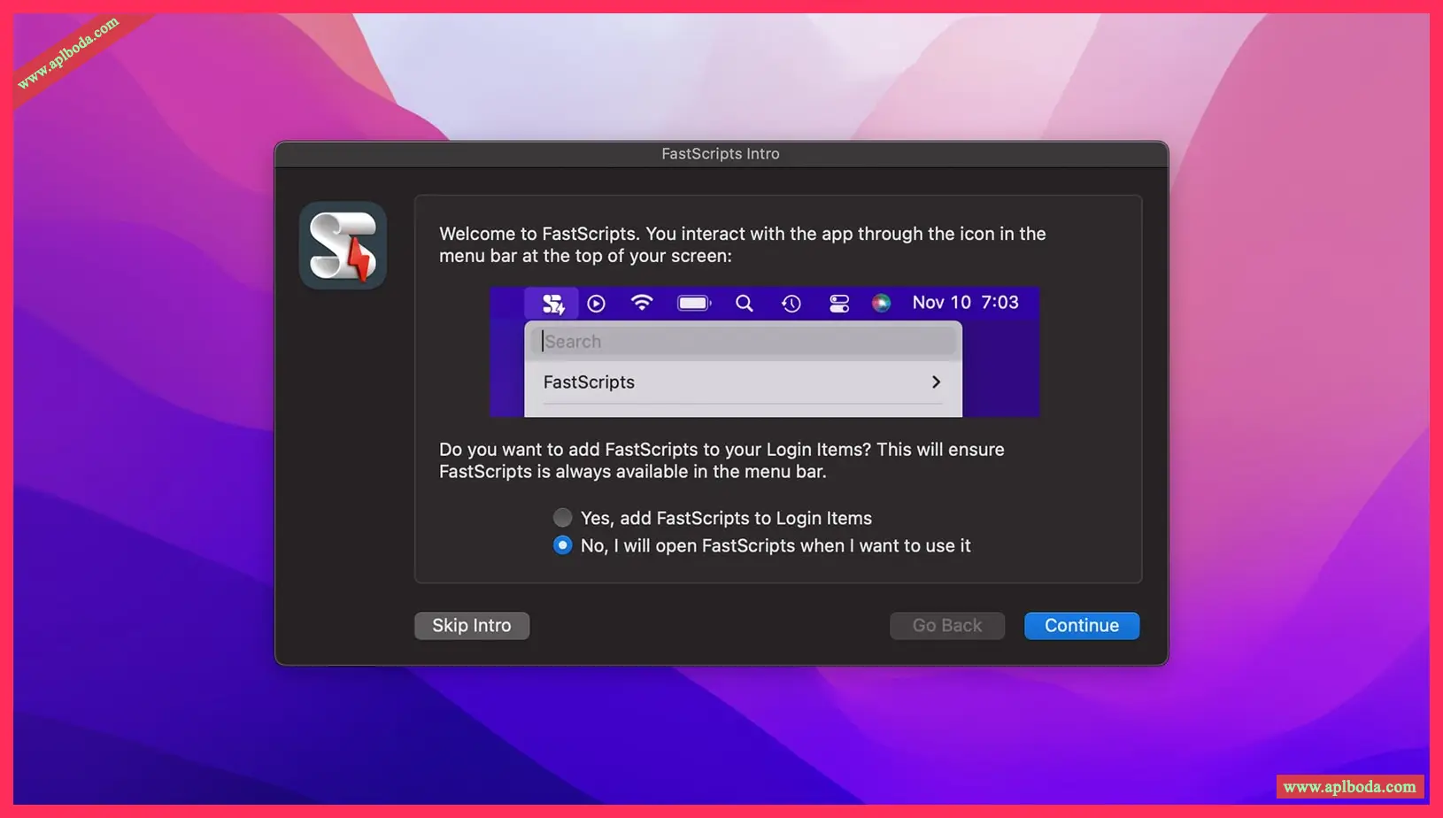Click the Nov 10 7:03 date and time
Screen dimensions: 1443x818
(x=965, y=303)
